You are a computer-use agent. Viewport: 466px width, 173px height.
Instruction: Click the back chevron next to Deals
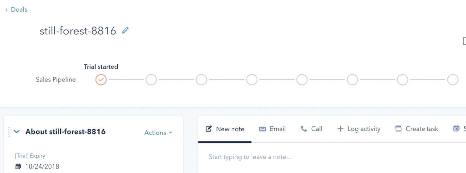pyautogui.click(x=6, y=10)
